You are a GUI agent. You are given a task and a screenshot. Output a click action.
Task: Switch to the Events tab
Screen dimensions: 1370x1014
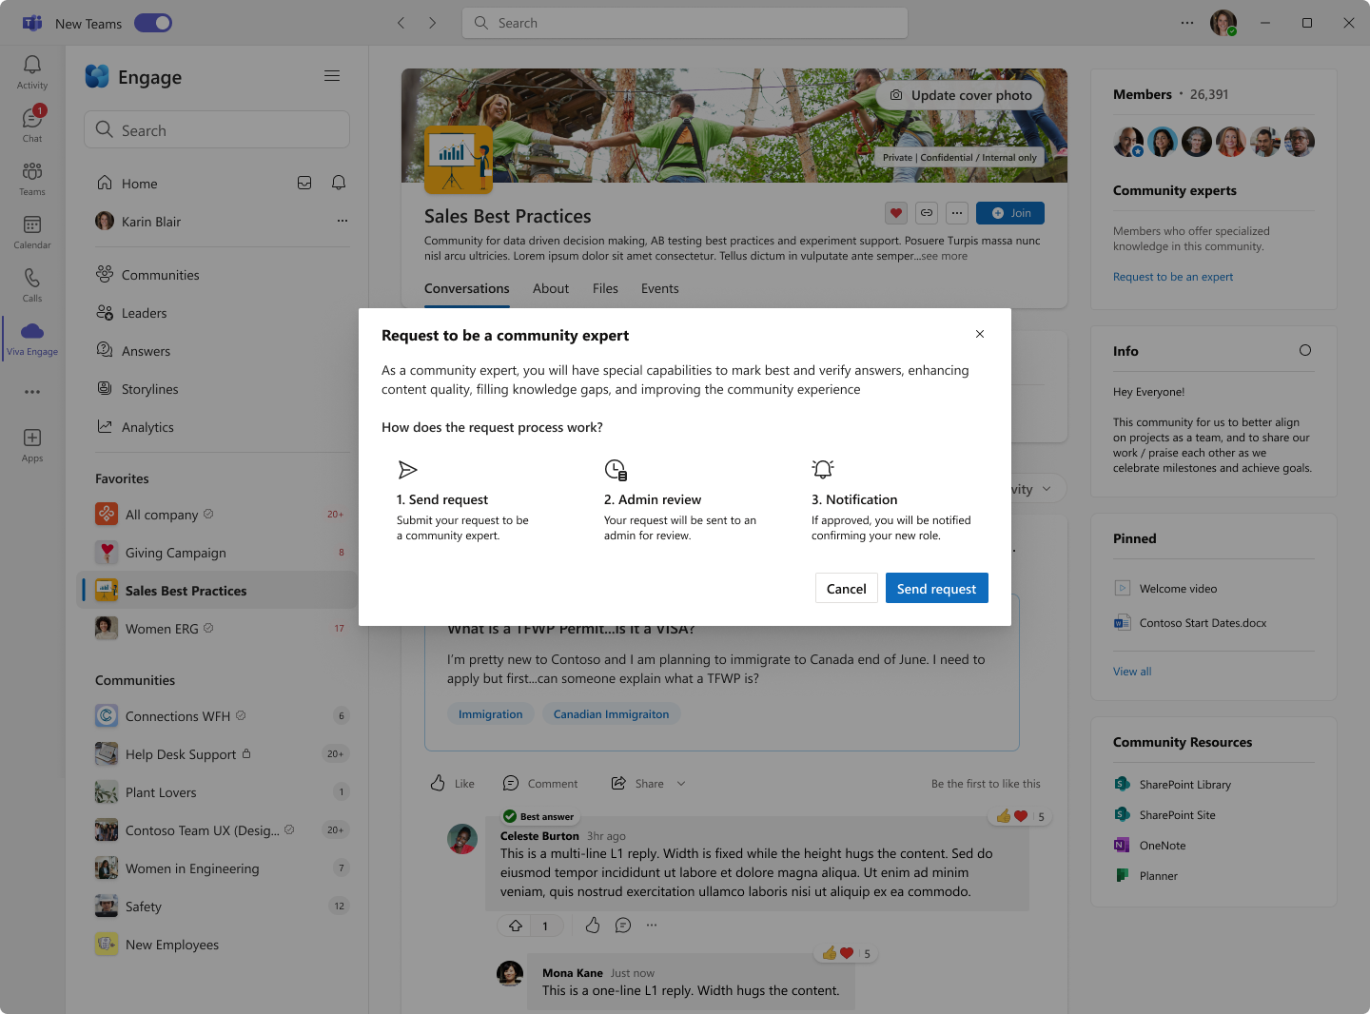[660, 288]
